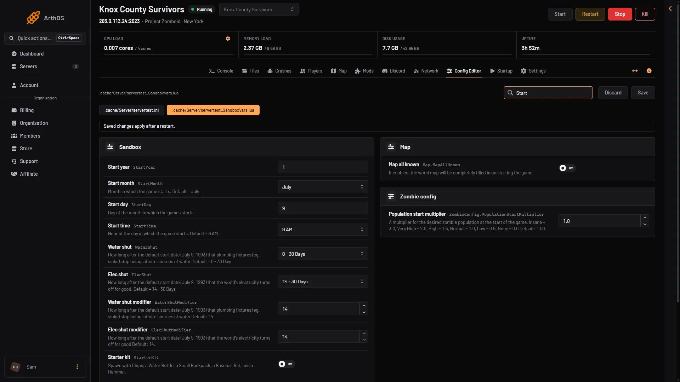Click the Save button
The height and width of the screenshot is (382, 680).
pyautogui.click(x=643, y=93)
